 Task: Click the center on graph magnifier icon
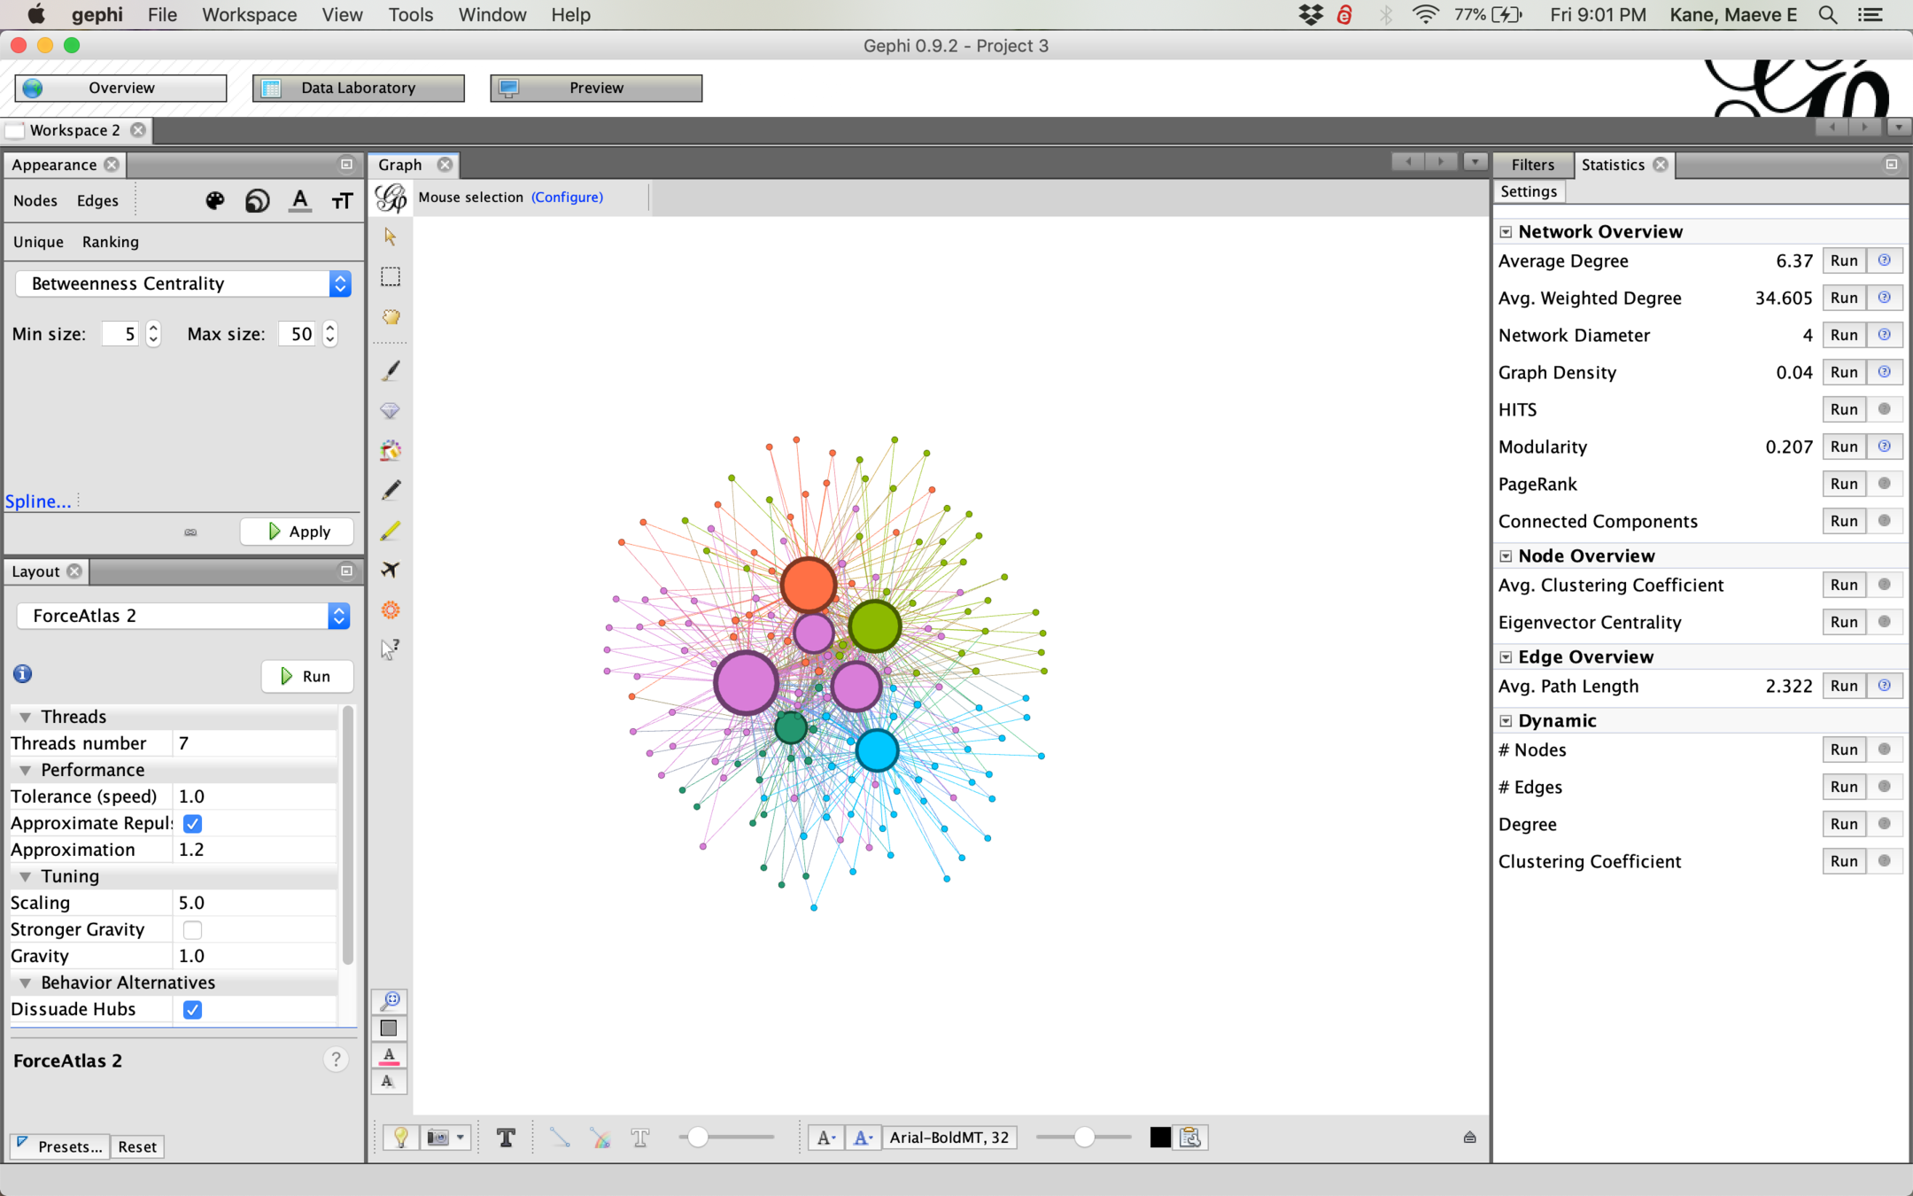pos(390,1001)
